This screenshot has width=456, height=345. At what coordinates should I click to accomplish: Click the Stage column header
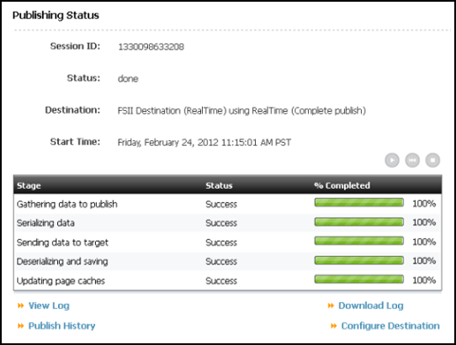pyautogui.click(x=29, y=185)
